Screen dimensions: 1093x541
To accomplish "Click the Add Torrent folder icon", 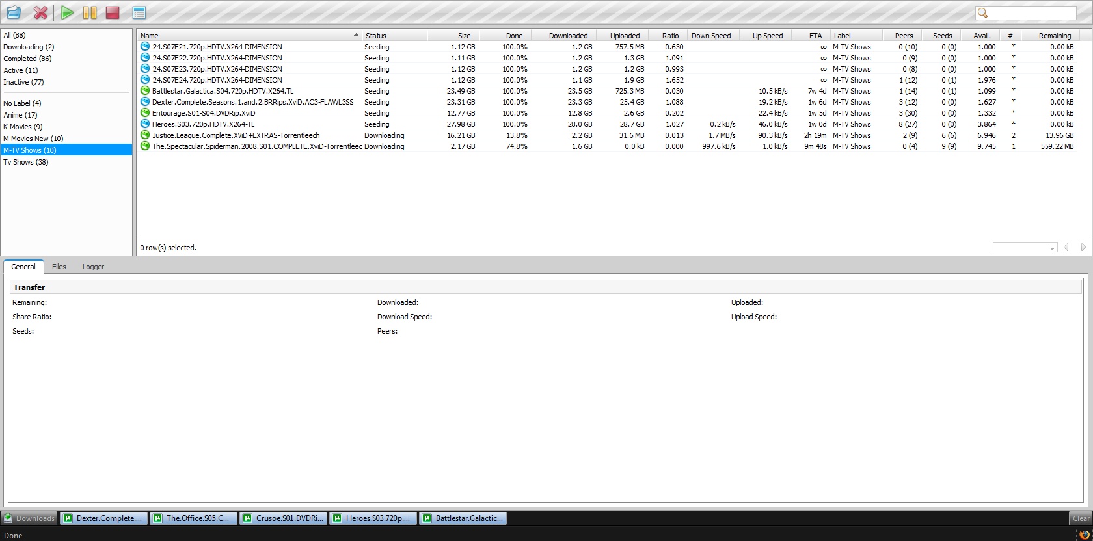I will coord(14,12).
